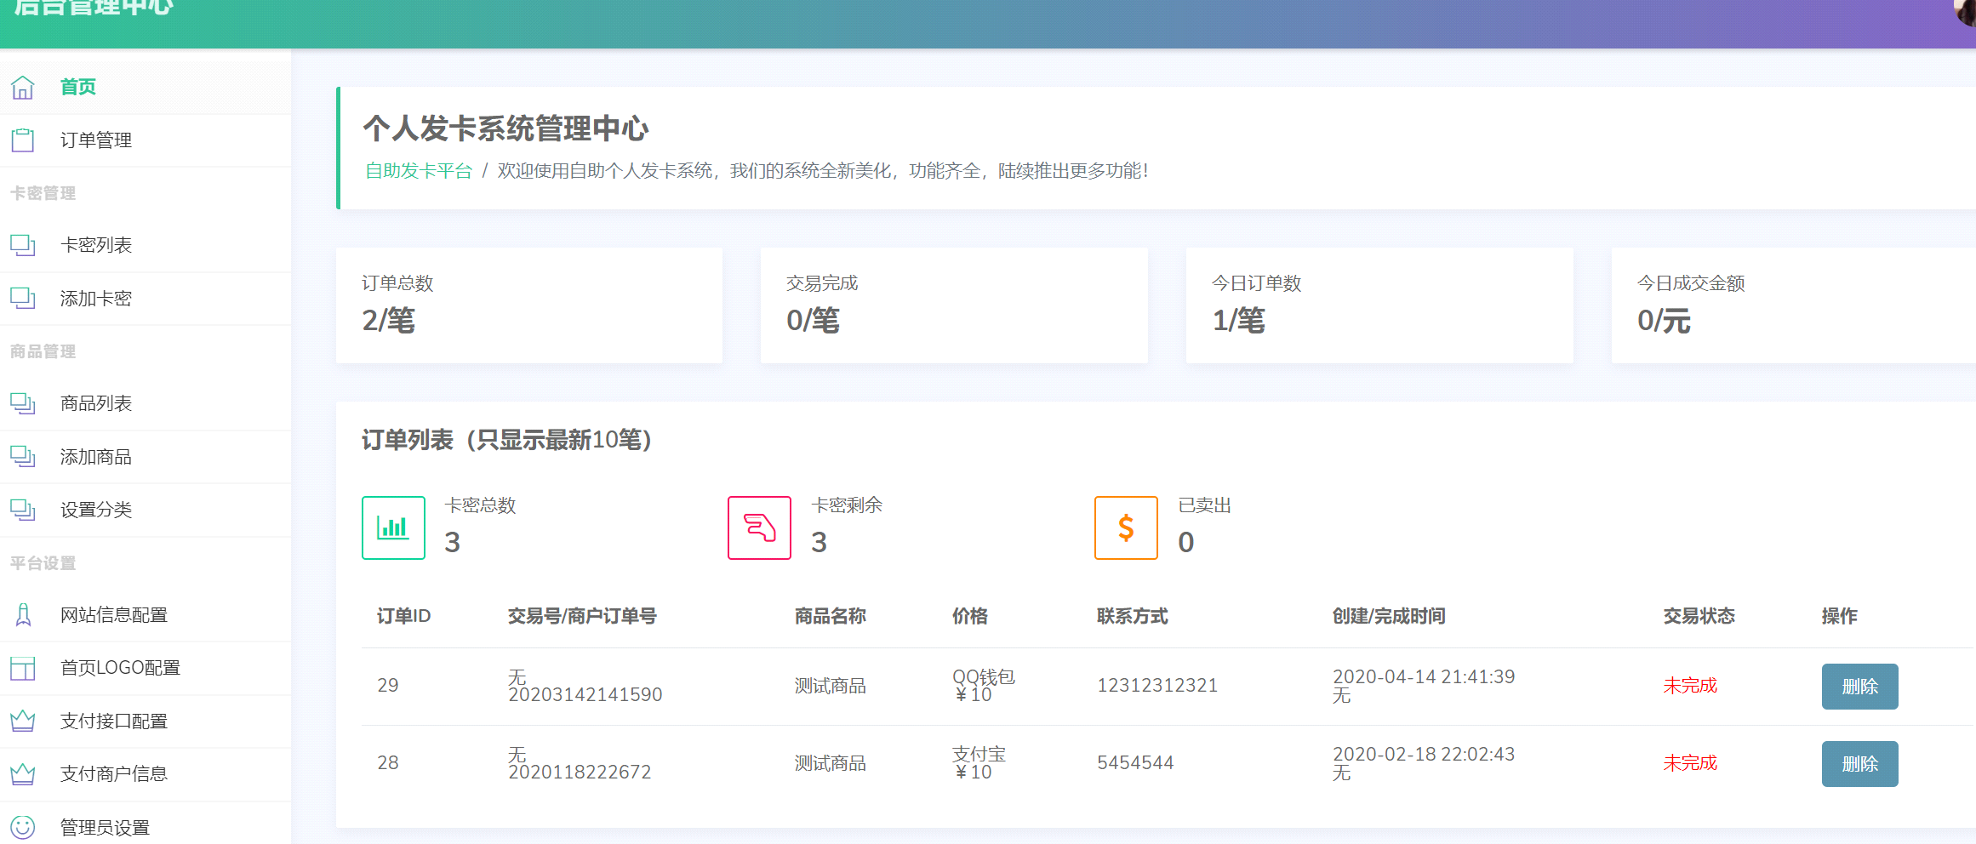Click the 网站信息配置 icon
This screenshot has height=844, width=1976.
tap(23, 614)
